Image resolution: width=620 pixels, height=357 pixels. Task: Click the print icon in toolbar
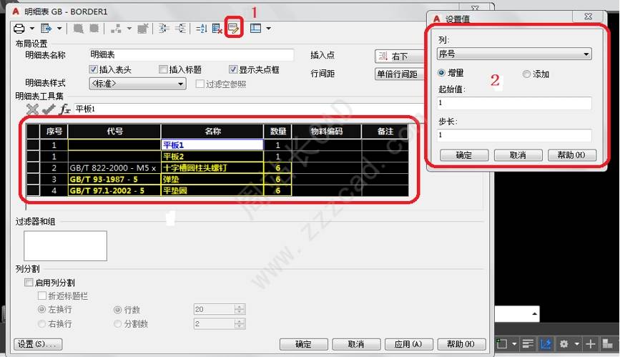(20, 29)
